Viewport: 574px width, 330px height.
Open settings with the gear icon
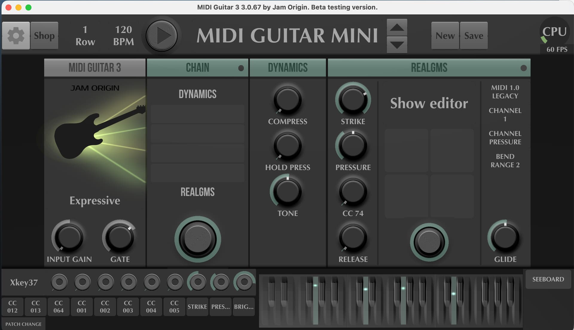16,36
